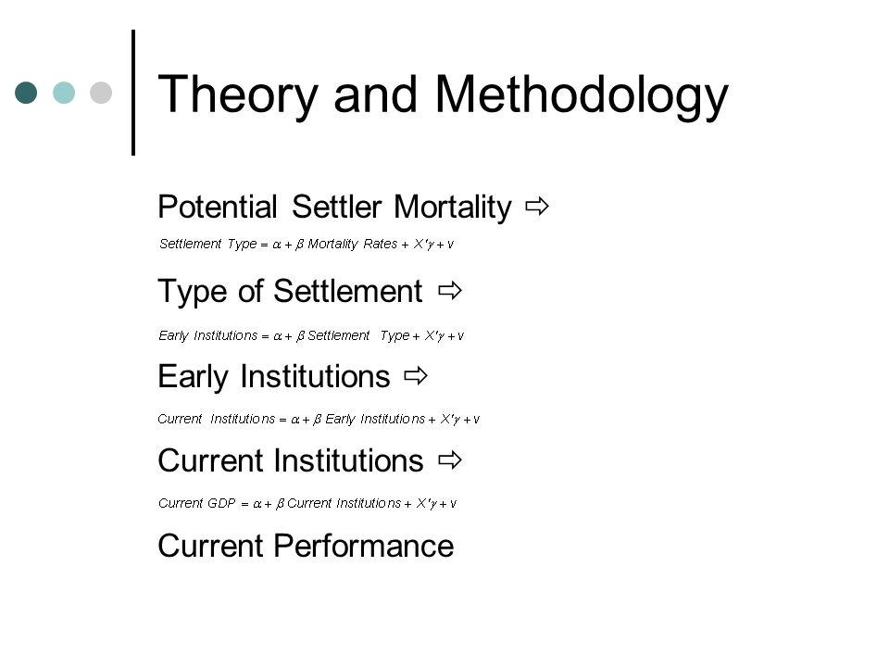Click the dark teal circle bullet
This screenshot has width=889, height=667.
tap(26, 93)
